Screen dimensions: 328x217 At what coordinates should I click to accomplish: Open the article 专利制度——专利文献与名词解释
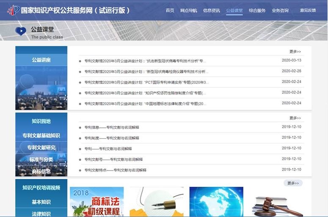pos(112,138)
